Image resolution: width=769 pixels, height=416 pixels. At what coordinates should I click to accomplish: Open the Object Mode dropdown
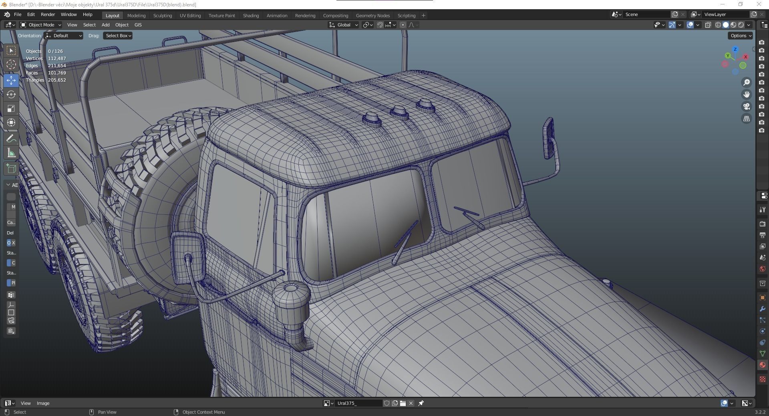point(41,25)
